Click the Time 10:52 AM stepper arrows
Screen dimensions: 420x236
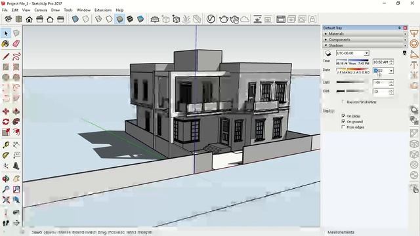391,62
